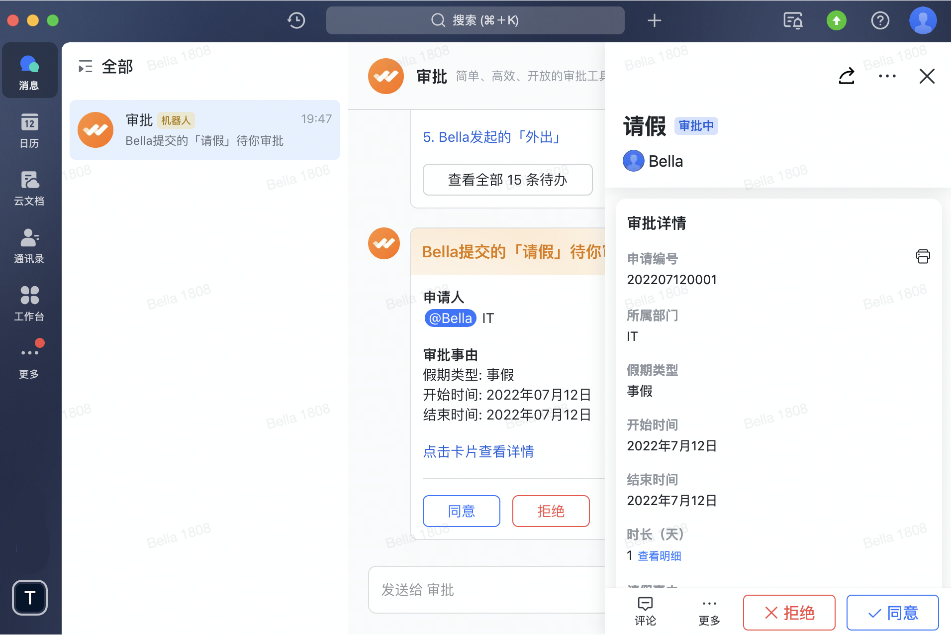Click the green upgrade arrow icon
The image size is (951, 635).
836,20
